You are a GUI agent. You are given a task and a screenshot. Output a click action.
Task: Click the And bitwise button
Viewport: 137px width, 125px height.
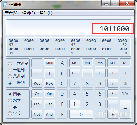point(50,114)
